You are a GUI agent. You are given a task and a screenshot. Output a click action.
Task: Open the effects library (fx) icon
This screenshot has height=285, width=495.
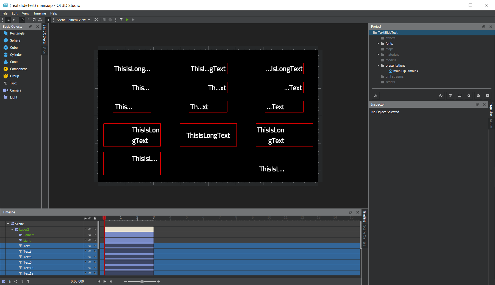441,96
